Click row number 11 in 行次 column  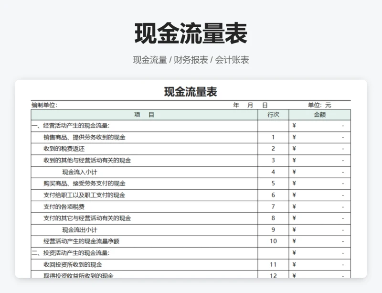273,265
